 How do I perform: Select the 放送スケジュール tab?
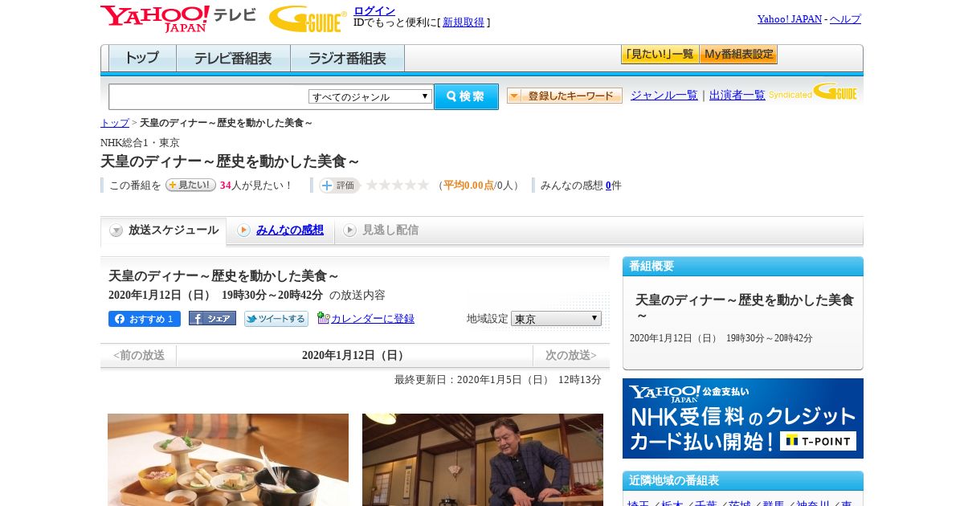point(164,231)
